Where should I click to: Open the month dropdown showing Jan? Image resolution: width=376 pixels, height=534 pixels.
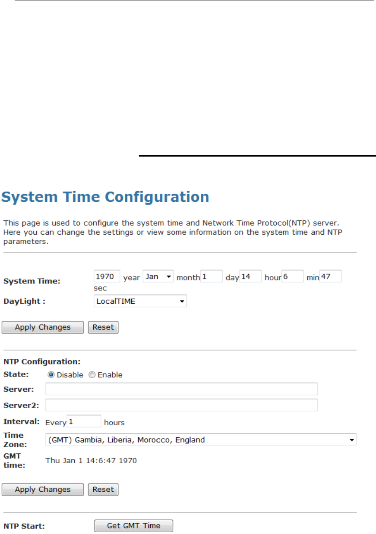(158, 276)
